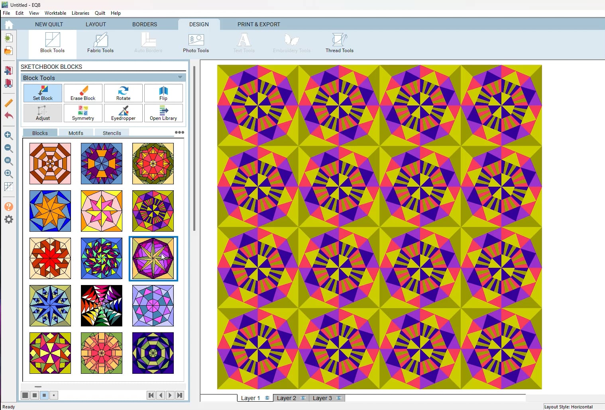Open Photo Tools in the ribbon

[196, 43]
